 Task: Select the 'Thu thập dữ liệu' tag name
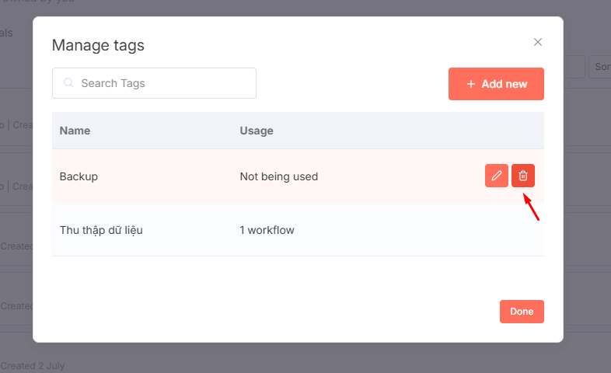click(x=101, y=230)
